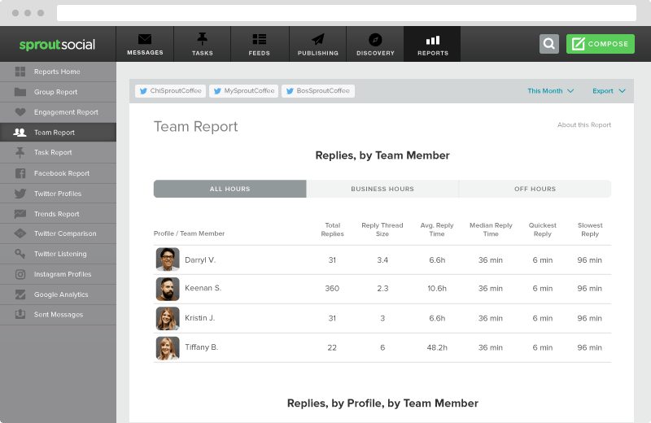Click Darryl V.'s reply thread size 3.4
This screenshot has height=423, width=651.
[382, 259]
